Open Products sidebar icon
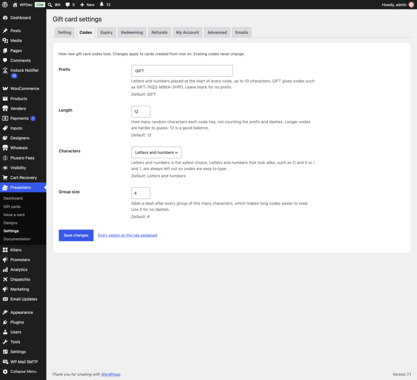This screenshot has height=380, width=417. 5,98
